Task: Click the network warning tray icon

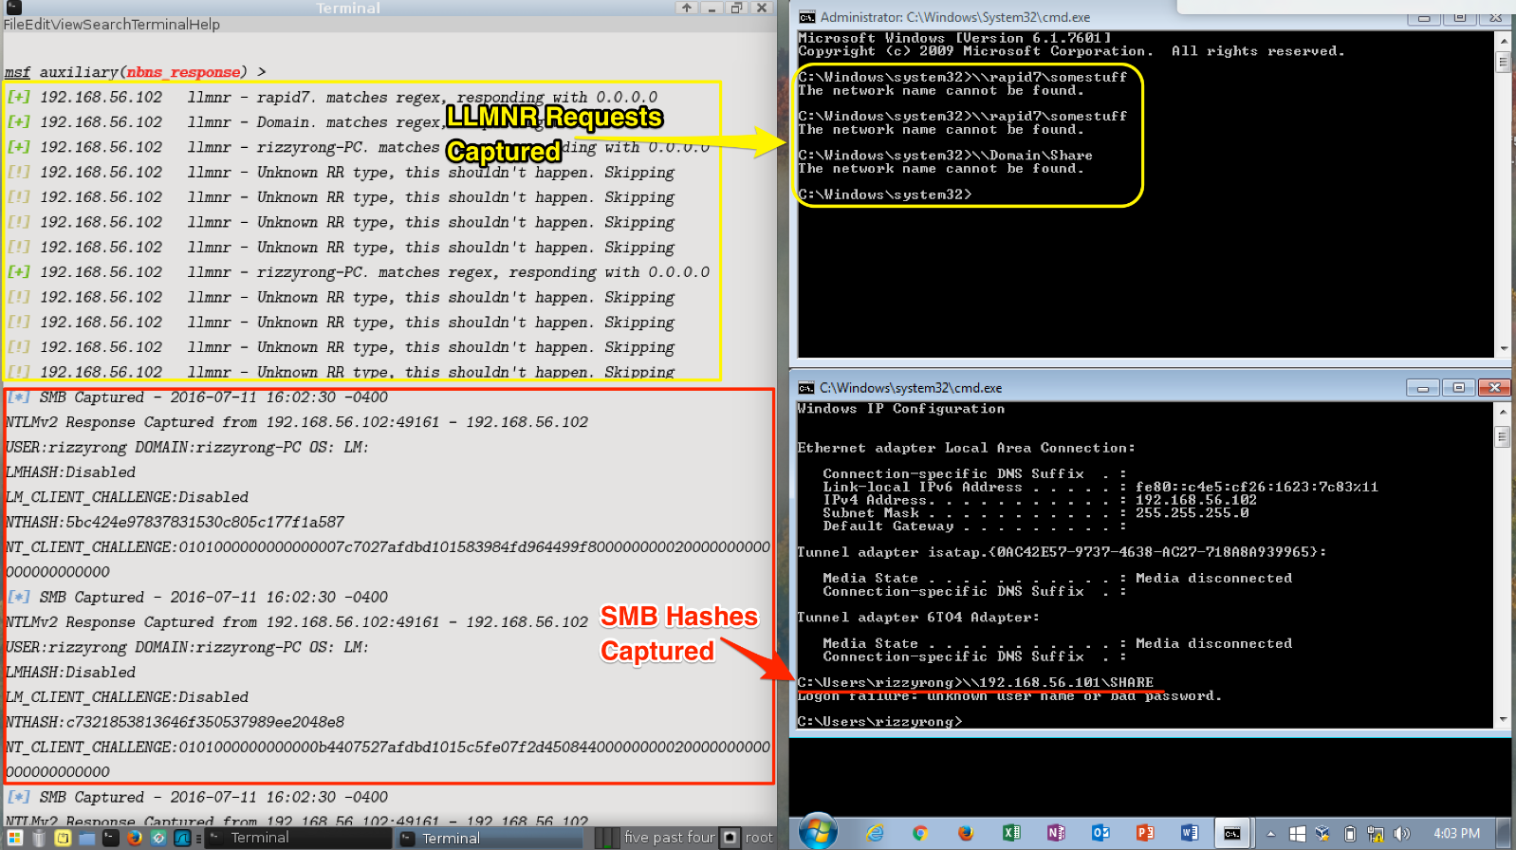Action: [x=1375, y=834]
